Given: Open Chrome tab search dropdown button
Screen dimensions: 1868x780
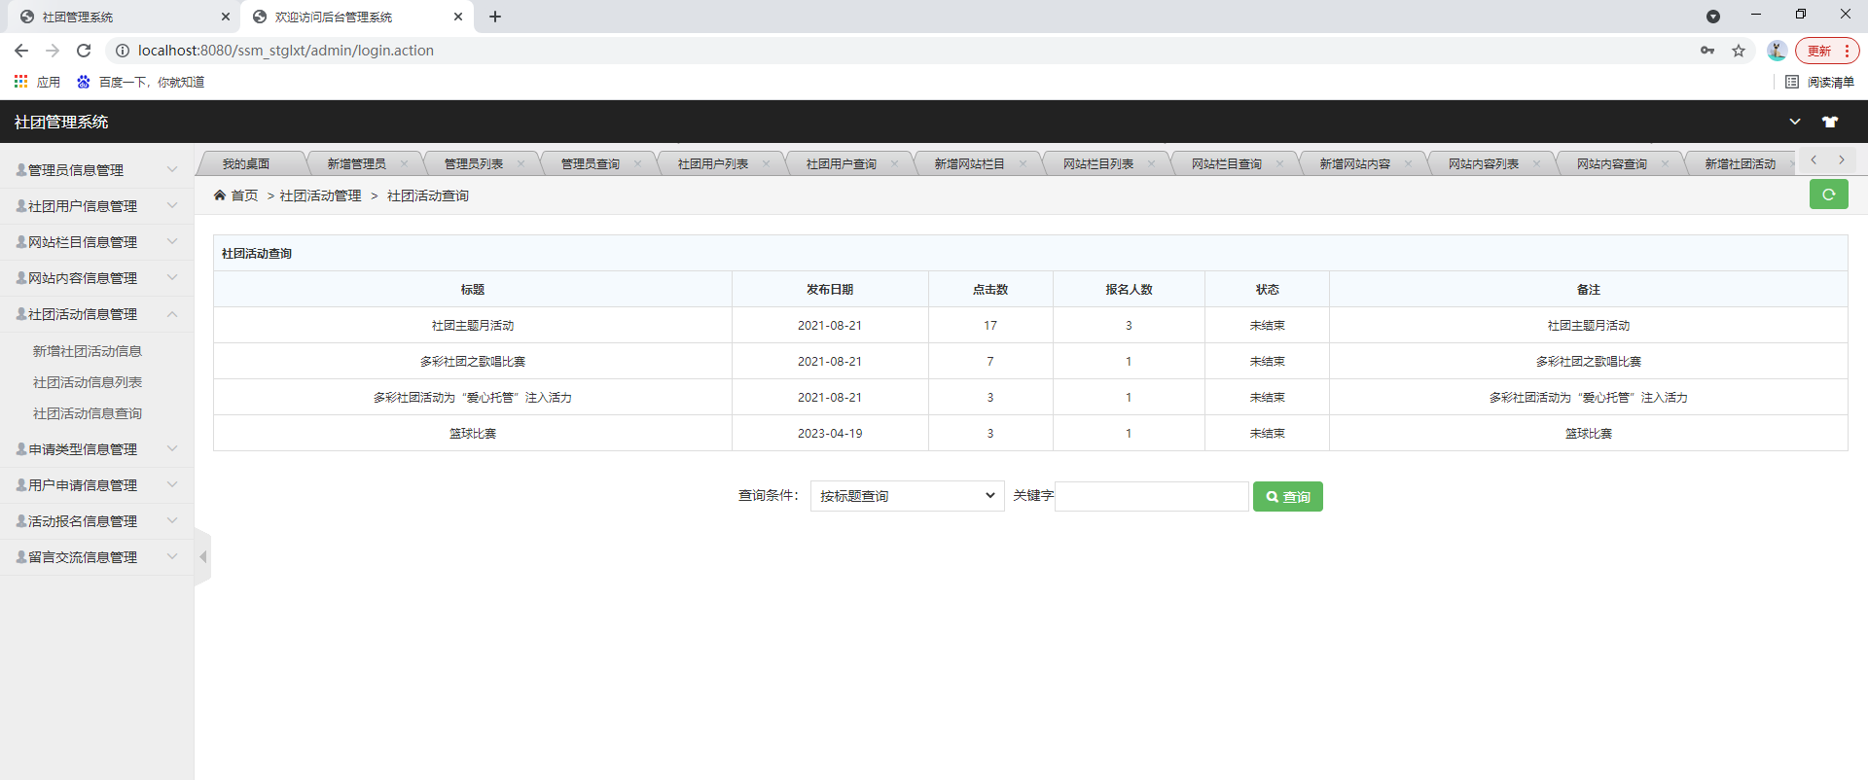Looking at the screenshot, I should coord(1713,17).
